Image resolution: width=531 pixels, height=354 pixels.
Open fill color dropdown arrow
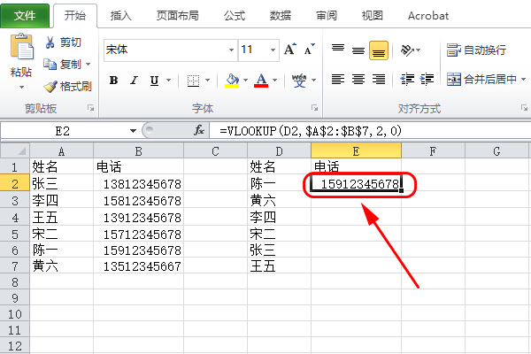[246, 81]
